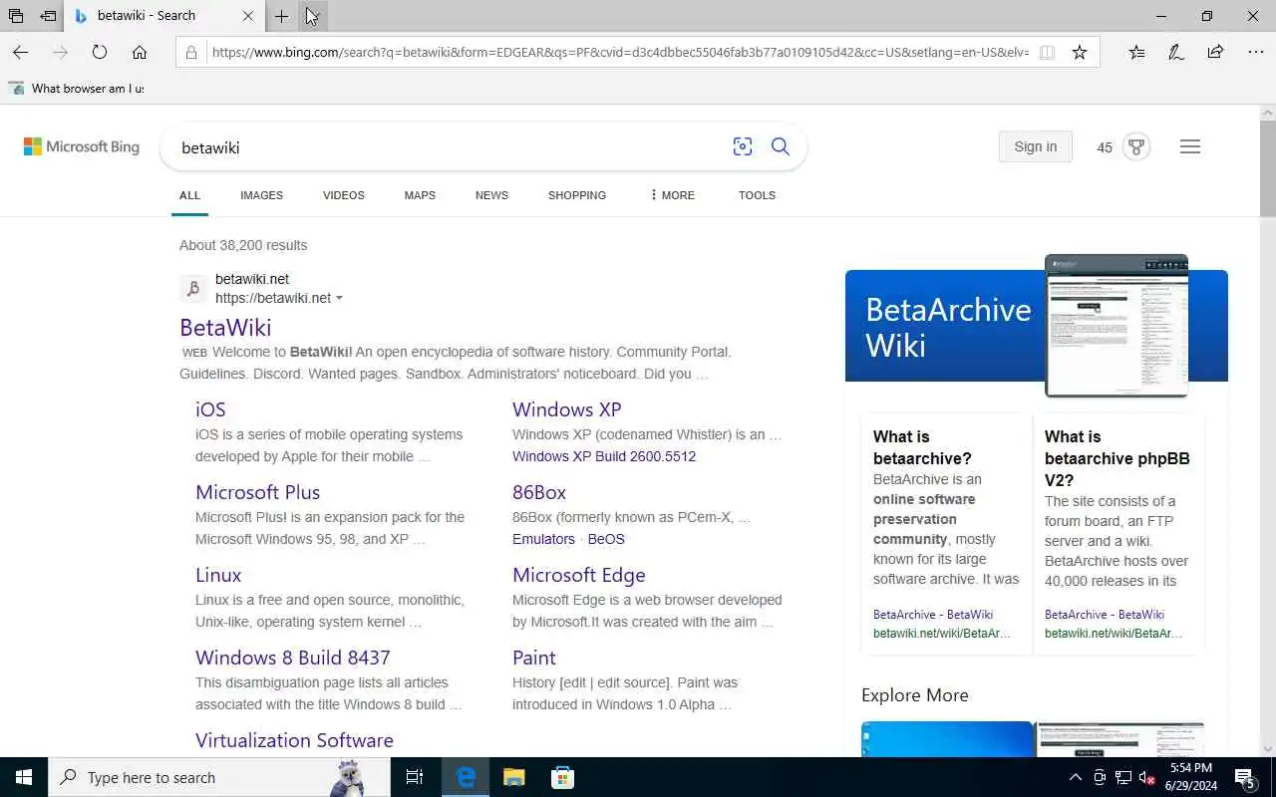Image resolution: width=1276 pixels, height=797 pixels.
Task: Open File Explorer from the taskbar
Action: point(513,777)
